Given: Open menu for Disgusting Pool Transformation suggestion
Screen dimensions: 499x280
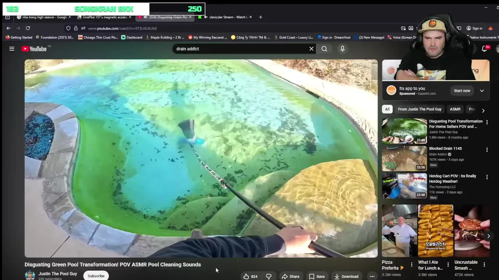Looking at the screenshot, I should coord(487,122).
